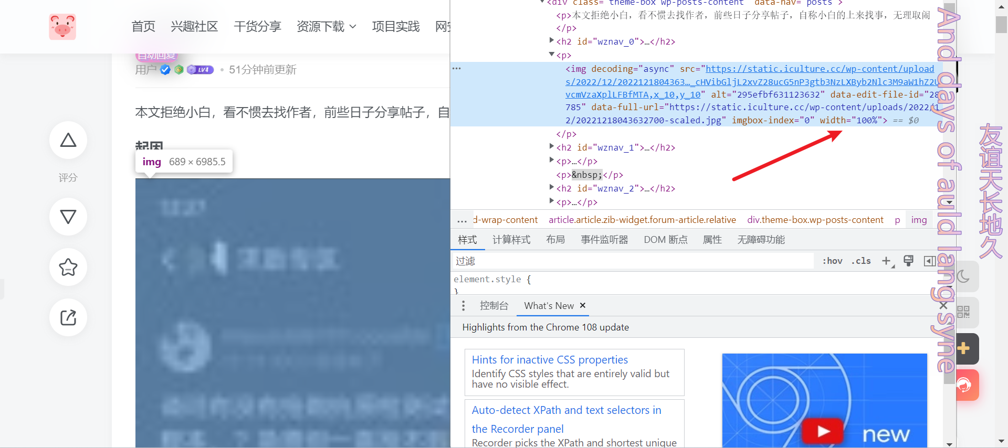Select the img breadcrumb in the path bar

pos(919,220)
